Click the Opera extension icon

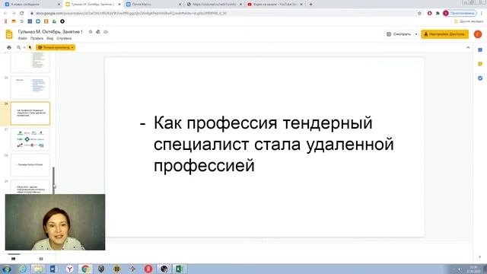pos(429,13)
